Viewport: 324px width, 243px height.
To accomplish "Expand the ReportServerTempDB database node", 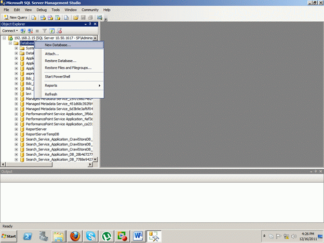I will tap(16, 134).
